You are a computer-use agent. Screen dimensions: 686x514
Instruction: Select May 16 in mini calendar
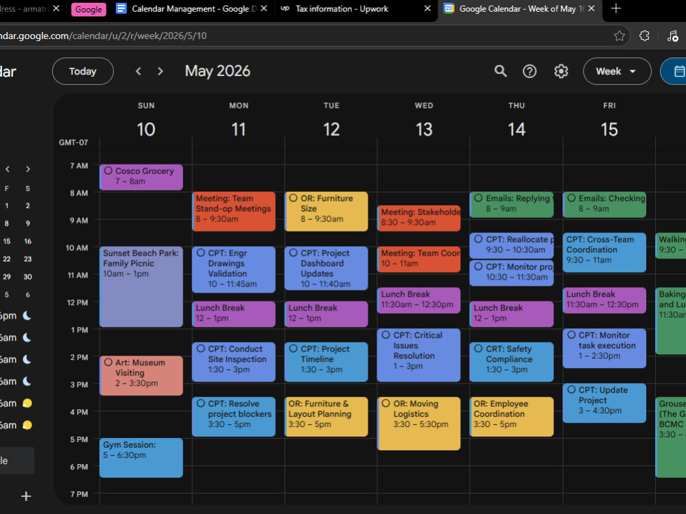[27, 241]
